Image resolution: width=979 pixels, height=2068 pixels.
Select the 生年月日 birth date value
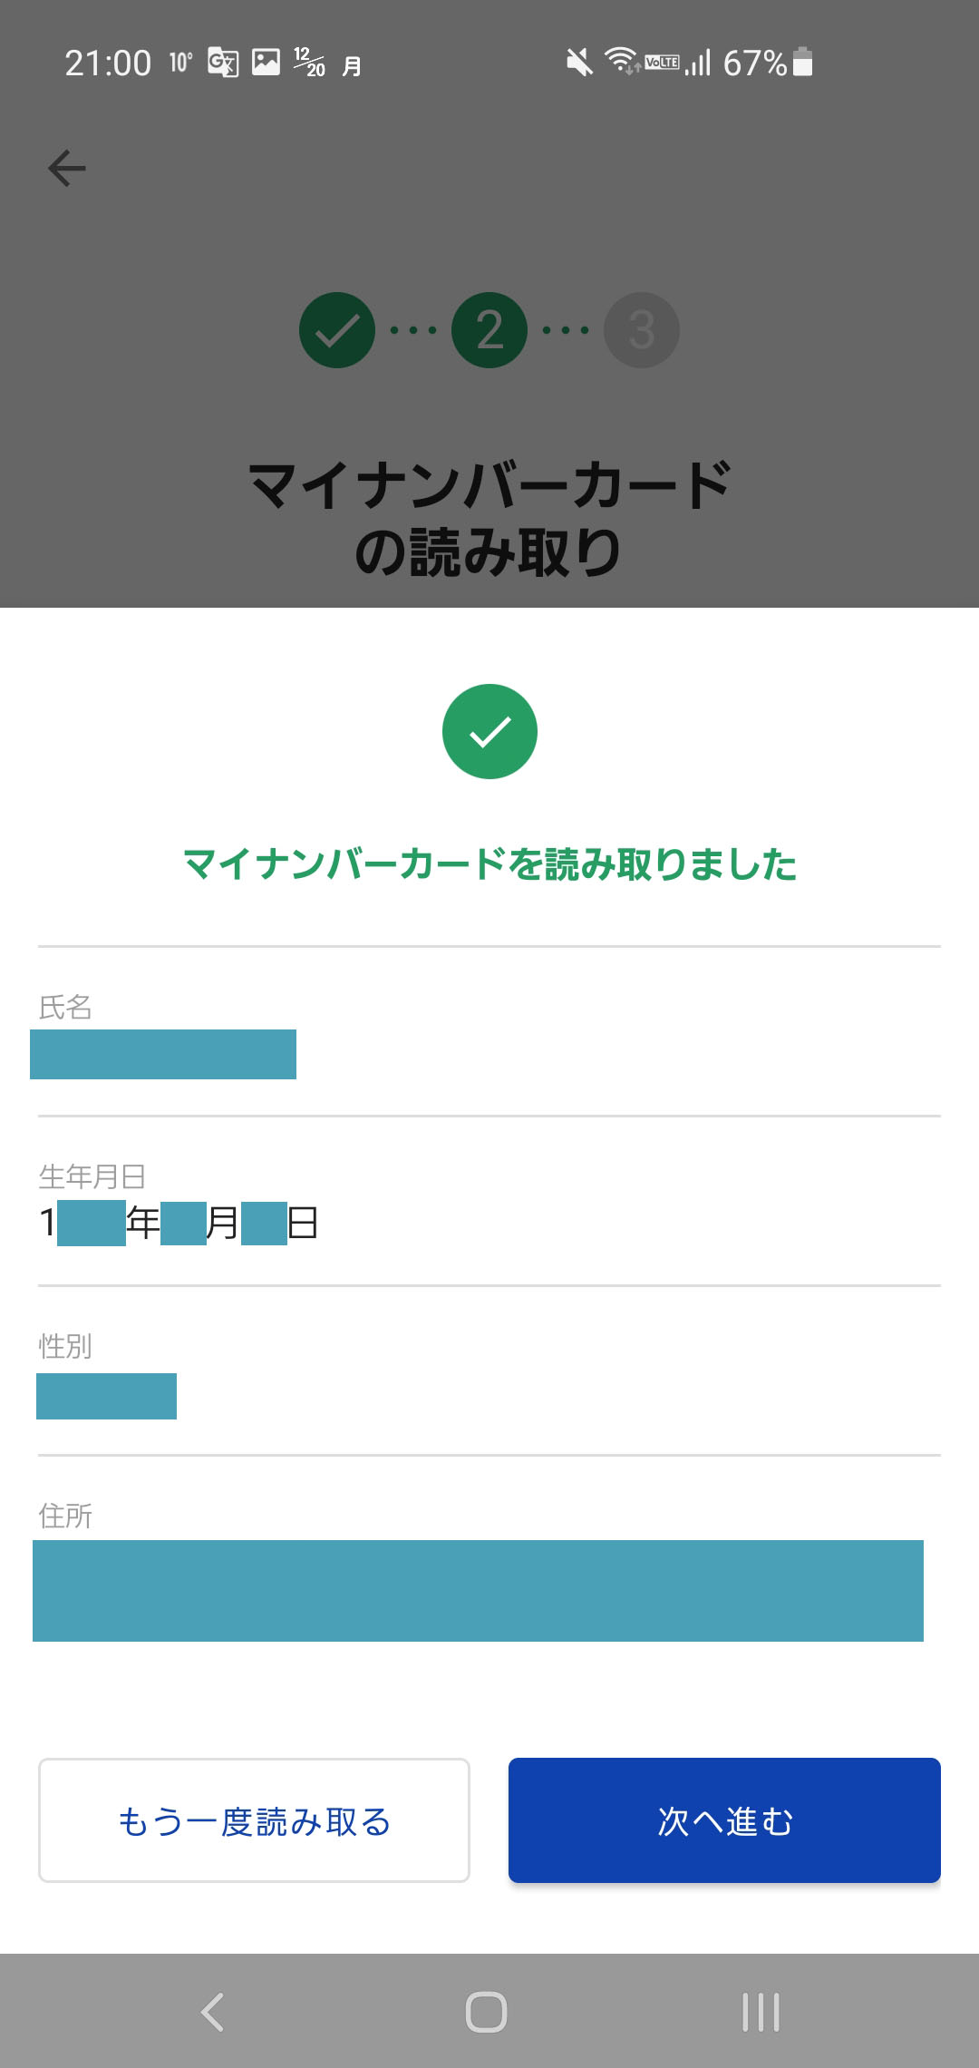(x=179, y=1223)
